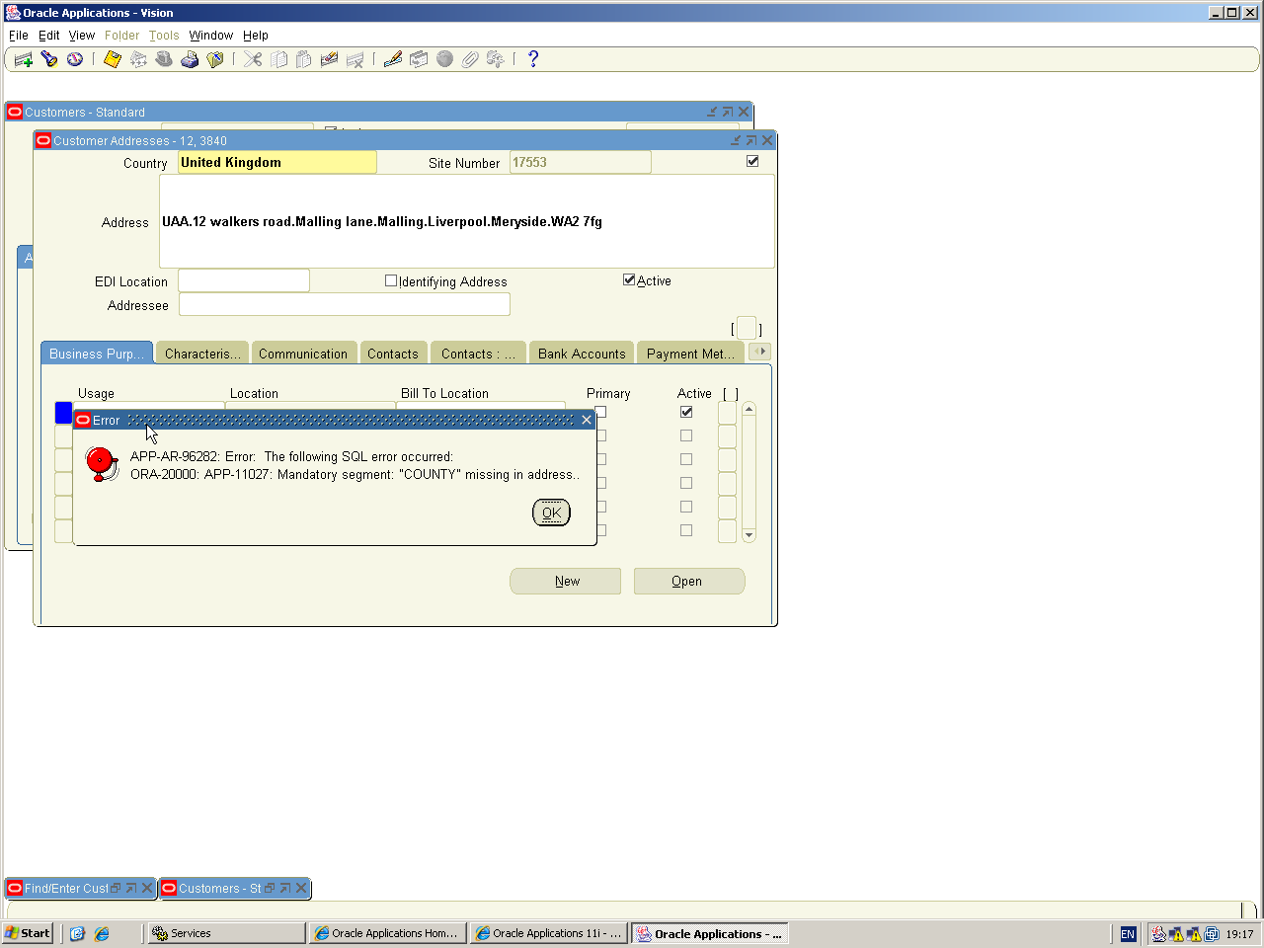1264x948 pixels.
Task: Open the Window menu
Action: click(211, 36)
